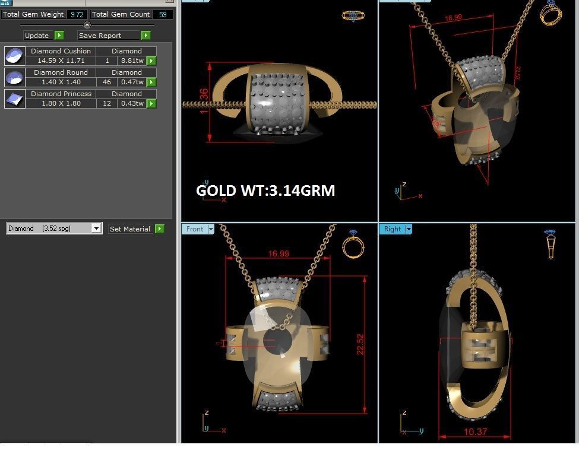
Task: Click the ring orientation icon in top-left viewport
Action: pos(353,16)
